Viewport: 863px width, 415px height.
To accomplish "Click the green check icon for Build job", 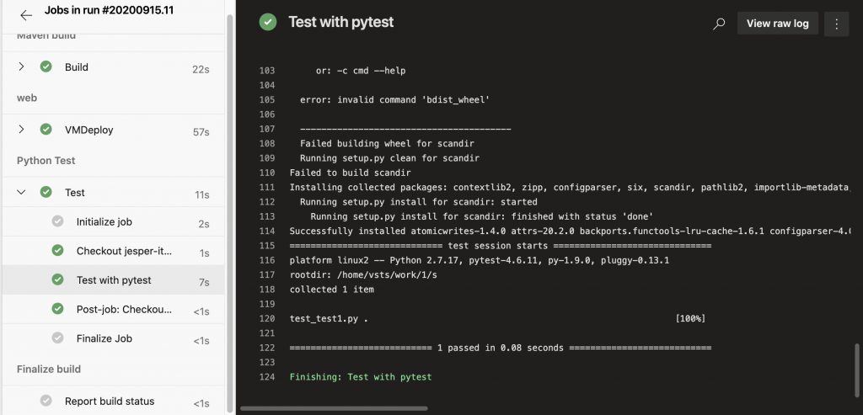I will tap(46, 67).
